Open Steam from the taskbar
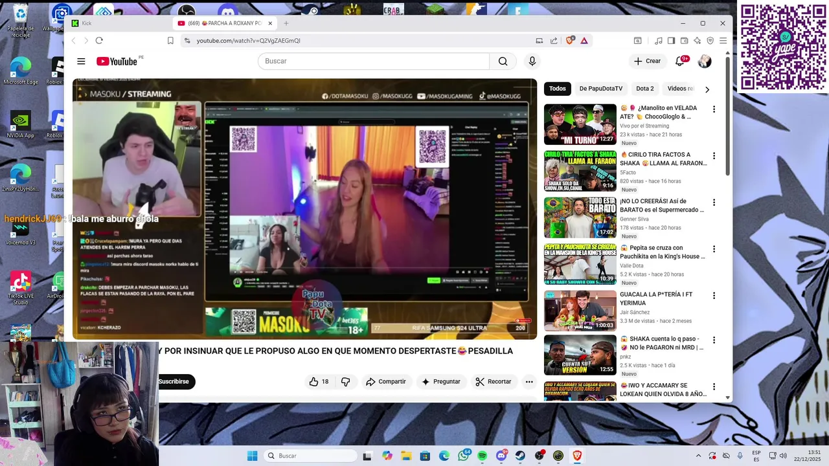This screenshot has width=829, height=466. pyautogui.click(x=520, y=456)
